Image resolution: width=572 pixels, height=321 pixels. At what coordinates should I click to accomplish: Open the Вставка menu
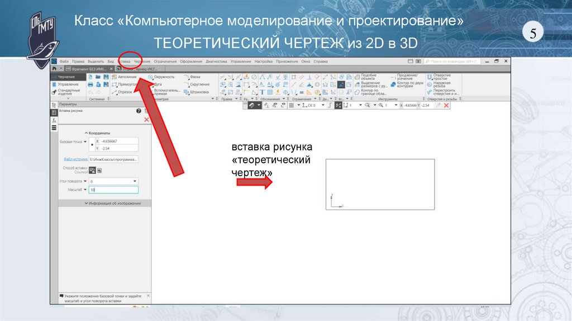point(124,61)
